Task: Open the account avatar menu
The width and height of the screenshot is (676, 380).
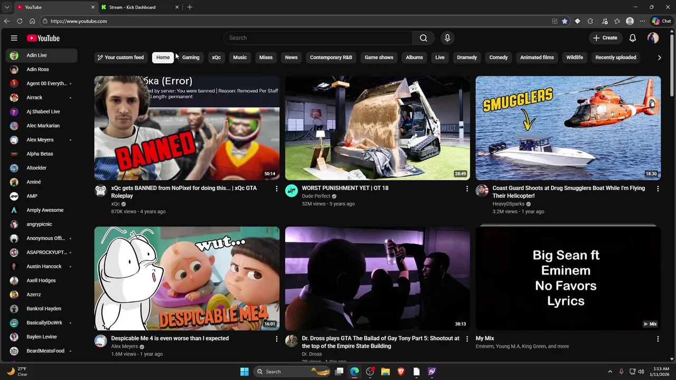Action: tap(653, 38)
